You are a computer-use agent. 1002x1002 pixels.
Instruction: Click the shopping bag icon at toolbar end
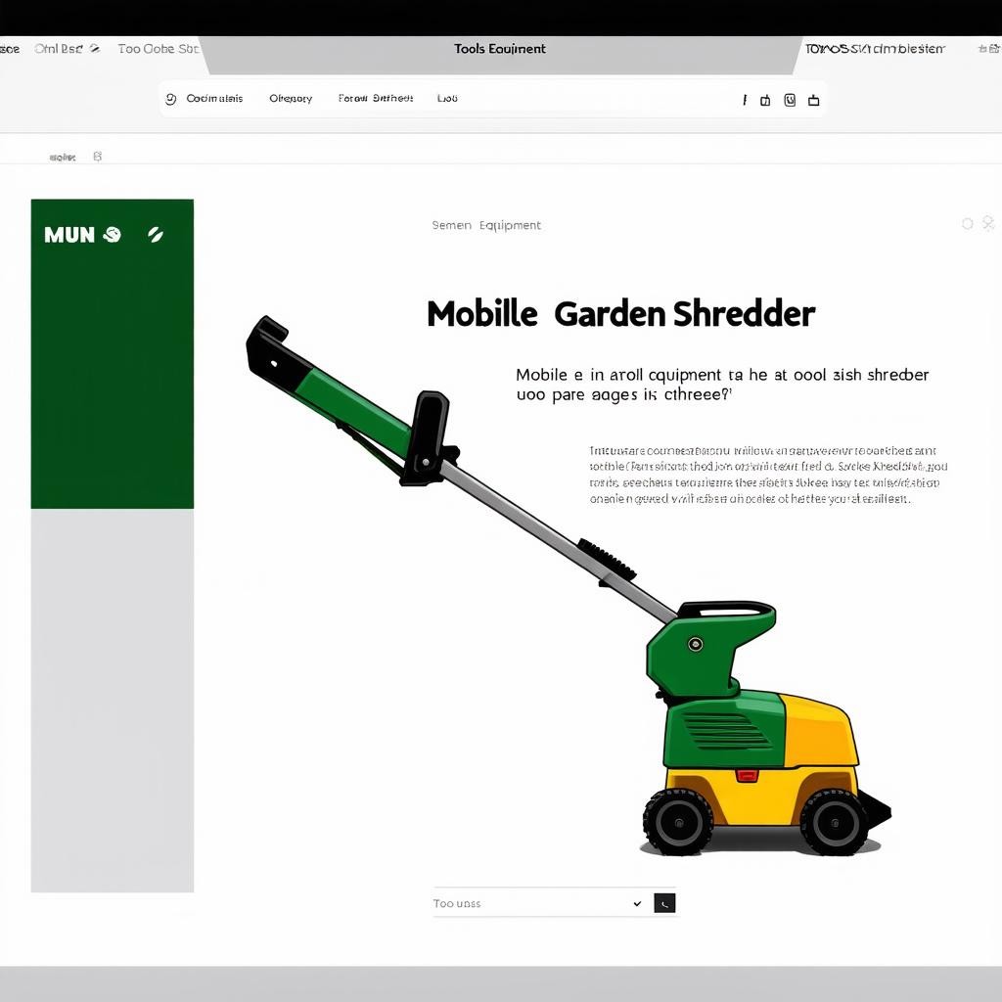click(x=813, y=100)
